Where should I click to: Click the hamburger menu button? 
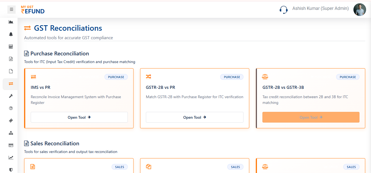(x=11, y=10)
